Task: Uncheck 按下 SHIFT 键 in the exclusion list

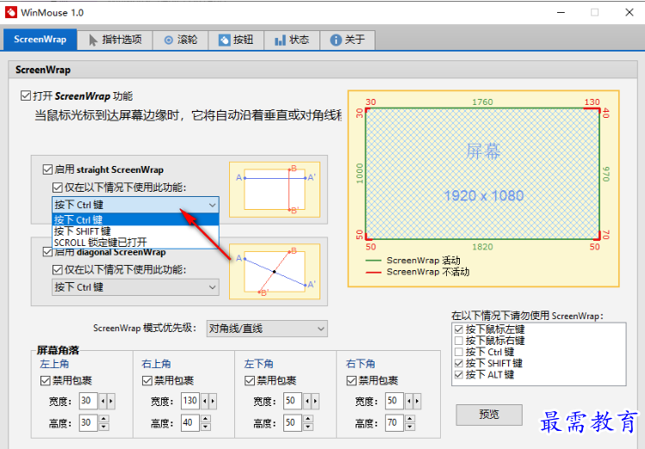Action: tap(459, 363)
